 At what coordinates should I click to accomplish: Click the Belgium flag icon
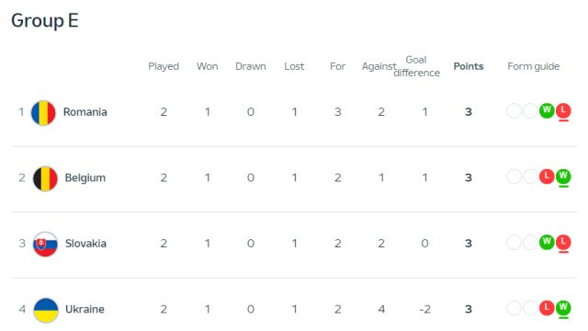click(x=45, y=178)
